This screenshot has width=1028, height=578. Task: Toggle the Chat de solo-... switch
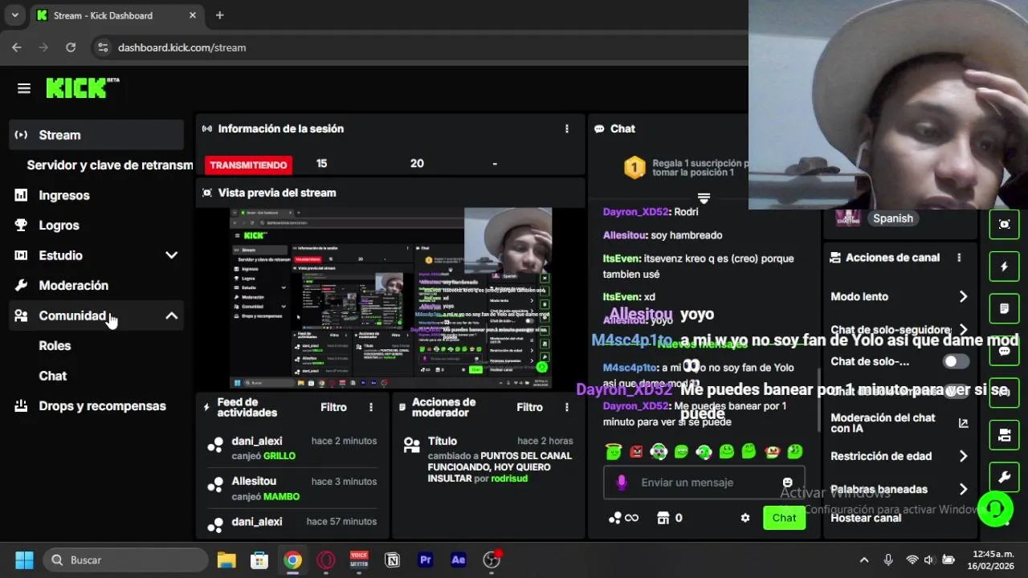pyautogui.click(x=956, y=361)
